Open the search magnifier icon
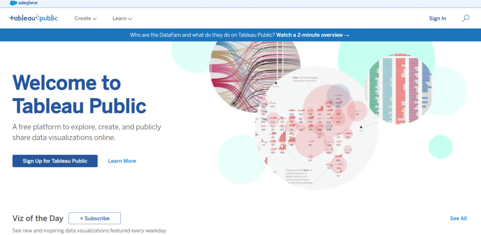This screenshot has width=481, height=235. click(465, 18)
